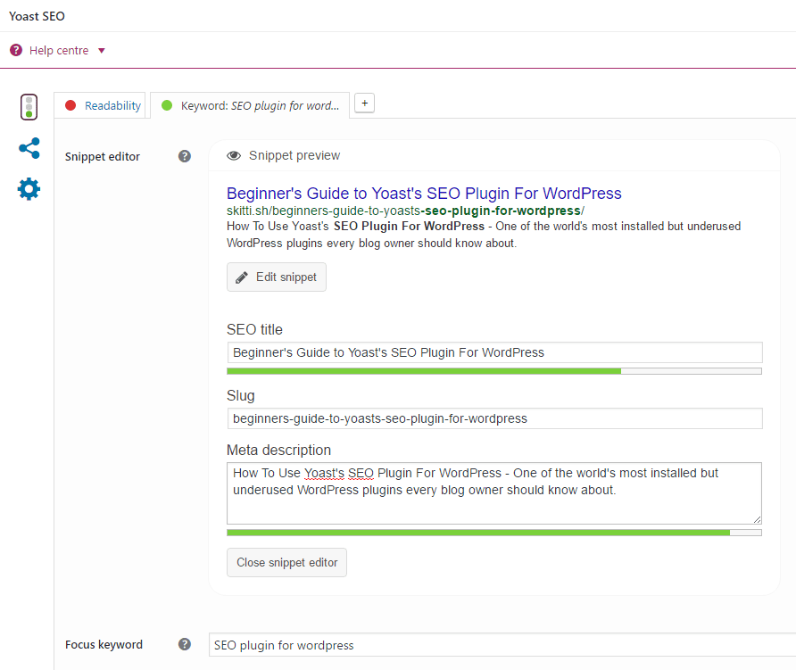Viewport: 796px width, 670px height.
Task: Click the Meta description length progress bar
Action: (x=494, y=533)
